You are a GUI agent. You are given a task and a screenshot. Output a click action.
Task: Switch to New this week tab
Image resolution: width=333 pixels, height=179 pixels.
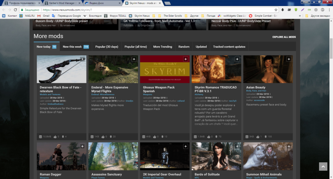click(76, 47)
